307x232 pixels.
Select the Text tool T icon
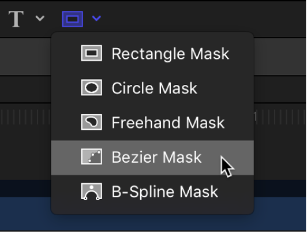click(x=16, y=19)
